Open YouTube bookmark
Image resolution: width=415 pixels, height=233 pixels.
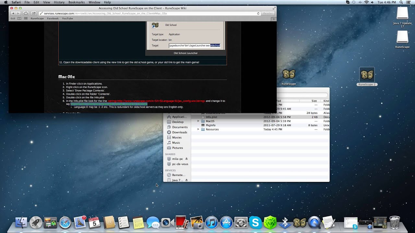point(67,18)
